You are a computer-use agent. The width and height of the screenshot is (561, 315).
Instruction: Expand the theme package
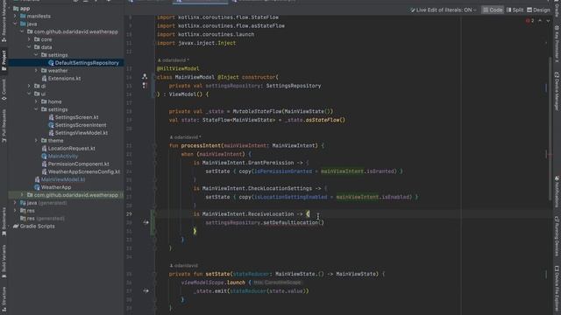(x=36, y=141)
